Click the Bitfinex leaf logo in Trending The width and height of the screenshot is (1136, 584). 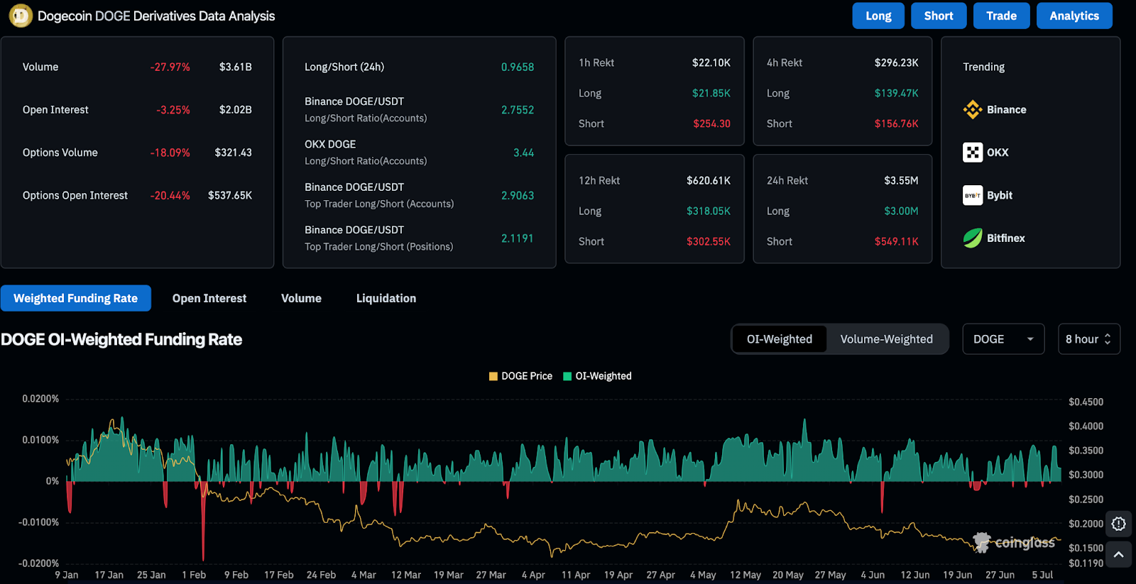point(973,238)
